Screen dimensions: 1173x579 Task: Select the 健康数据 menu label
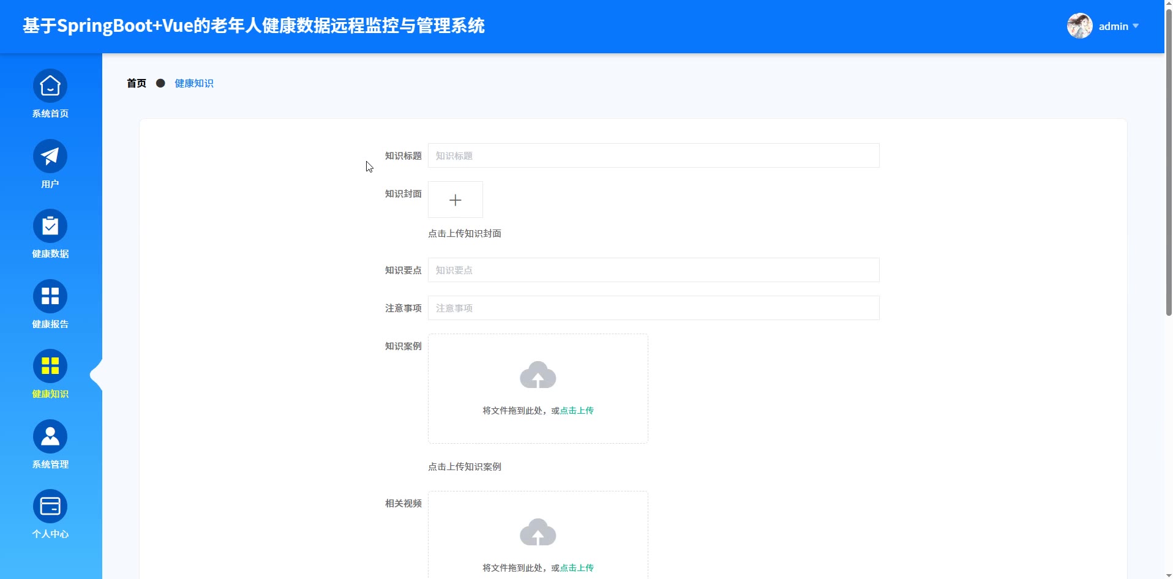(x=50, y=254)
